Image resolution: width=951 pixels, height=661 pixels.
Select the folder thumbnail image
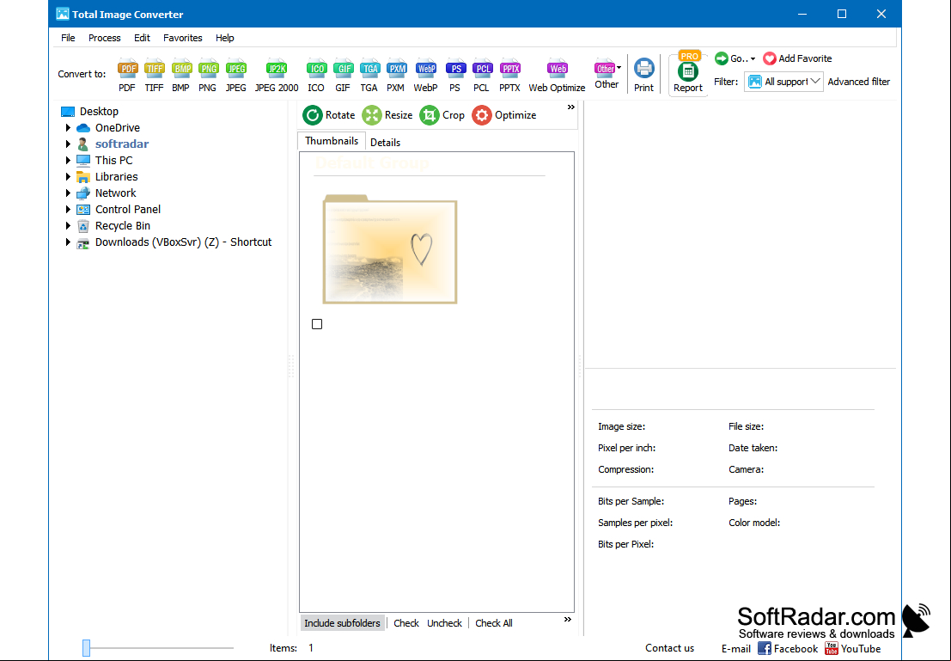point(390,249)
